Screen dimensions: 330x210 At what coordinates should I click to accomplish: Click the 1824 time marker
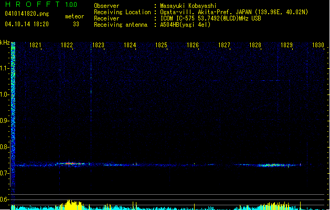coord(130,45)
